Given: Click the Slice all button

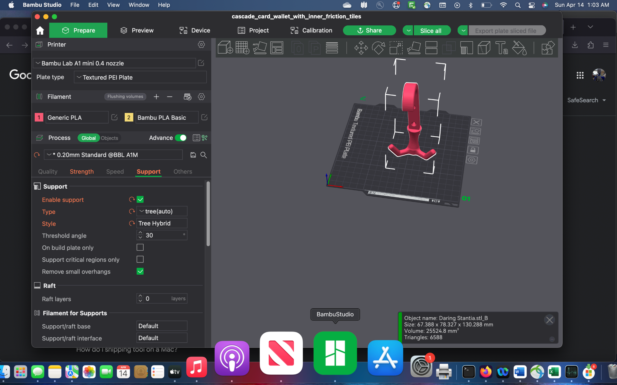Looking at the screenshot, I should point(431,30).
